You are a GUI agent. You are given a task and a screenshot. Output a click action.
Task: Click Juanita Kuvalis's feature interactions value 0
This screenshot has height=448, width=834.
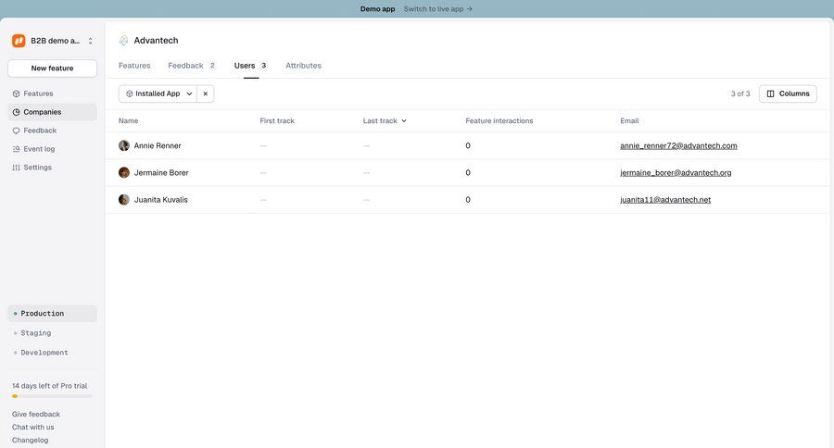coord(468,200)
